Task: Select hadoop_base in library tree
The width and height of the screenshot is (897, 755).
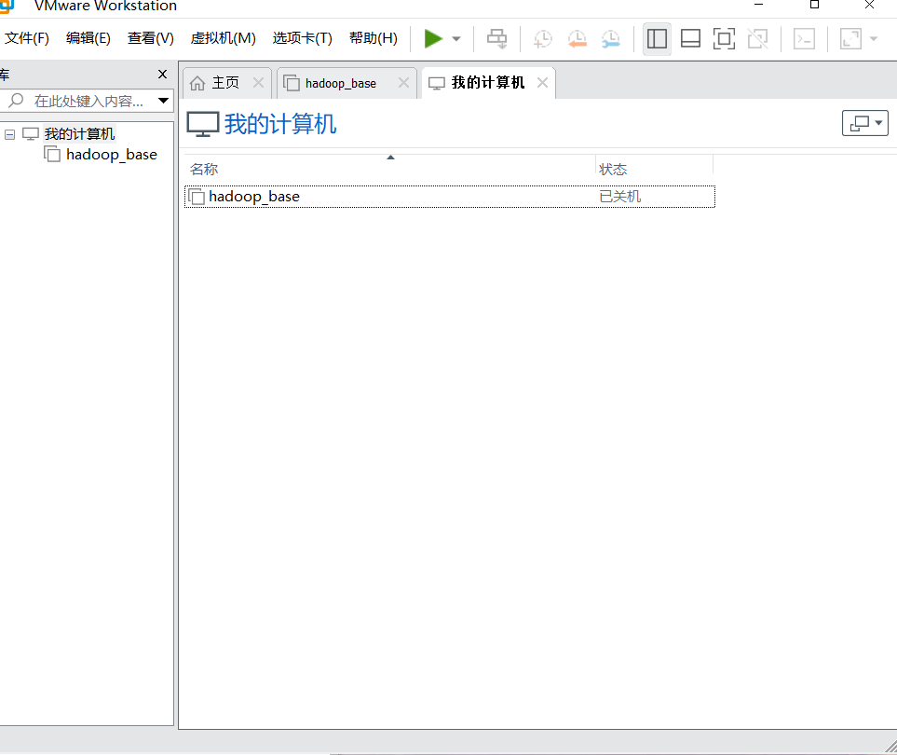Action: click(x=112, y=155)
